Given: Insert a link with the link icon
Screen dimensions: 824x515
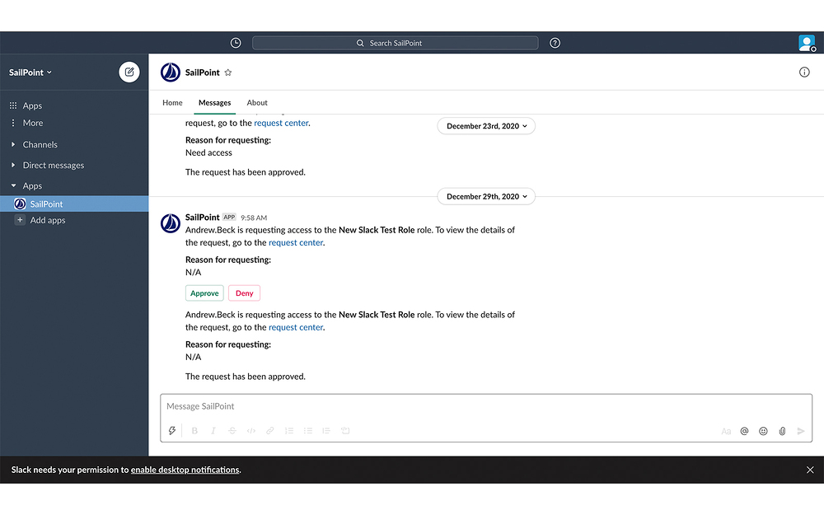Looking at the screenshot, I should (x=269, y=431).
